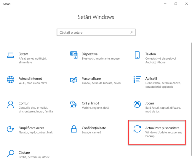Open Rețea și internet title
Viewport: 192px width, 165px height.
click(x=30, y=79)
